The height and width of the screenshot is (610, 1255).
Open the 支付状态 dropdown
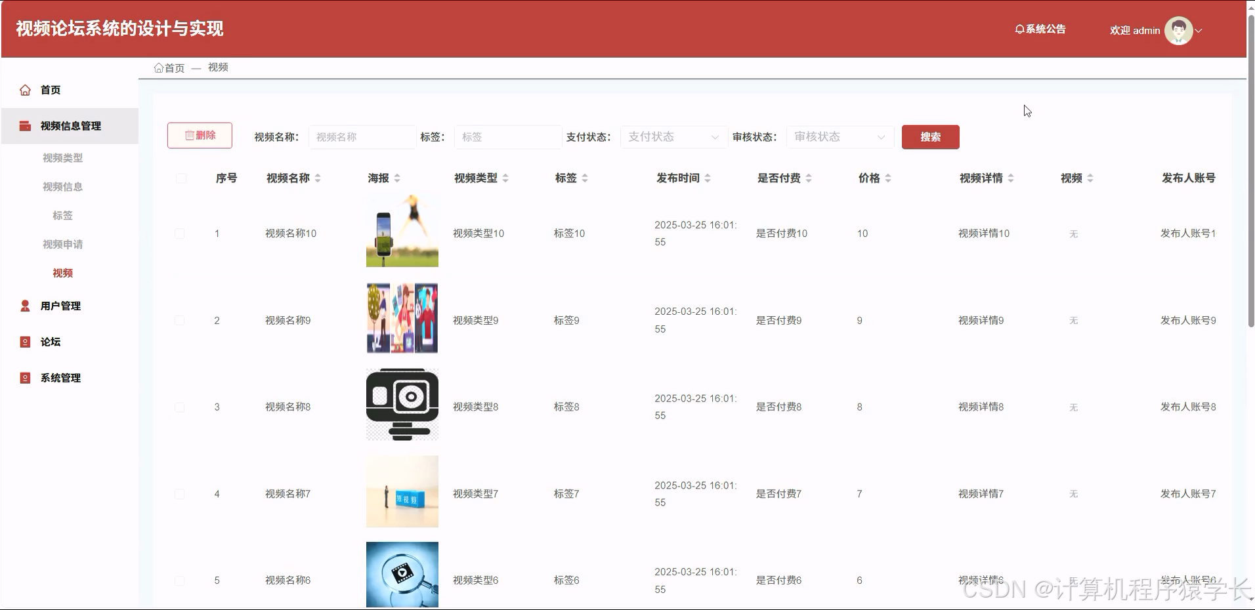pyautogui.click(x=673, y=137)
